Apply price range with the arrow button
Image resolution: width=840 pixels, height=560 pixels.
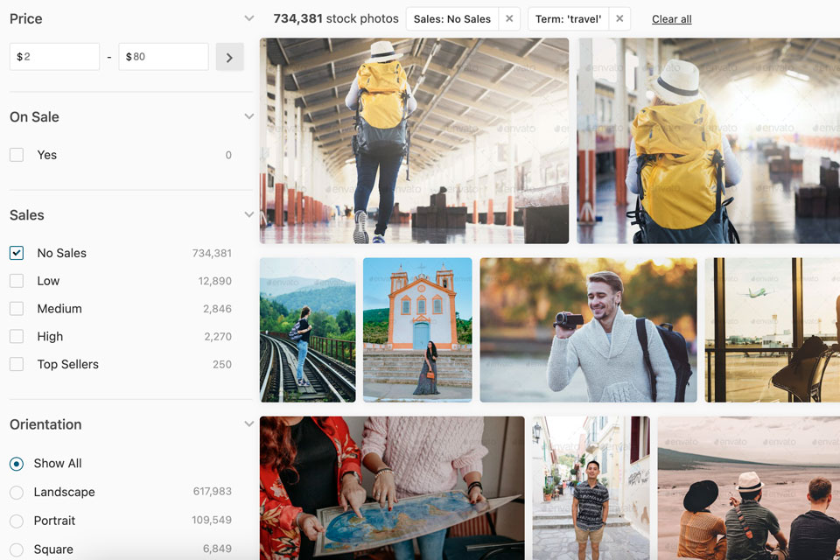tap(230, 57)
